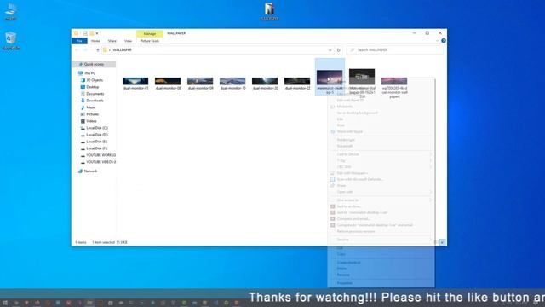This screenshot has height=307, width=545.
Task: Open the Customize Quick Access Toolbar dropdown
Action: tap(97, 33)
